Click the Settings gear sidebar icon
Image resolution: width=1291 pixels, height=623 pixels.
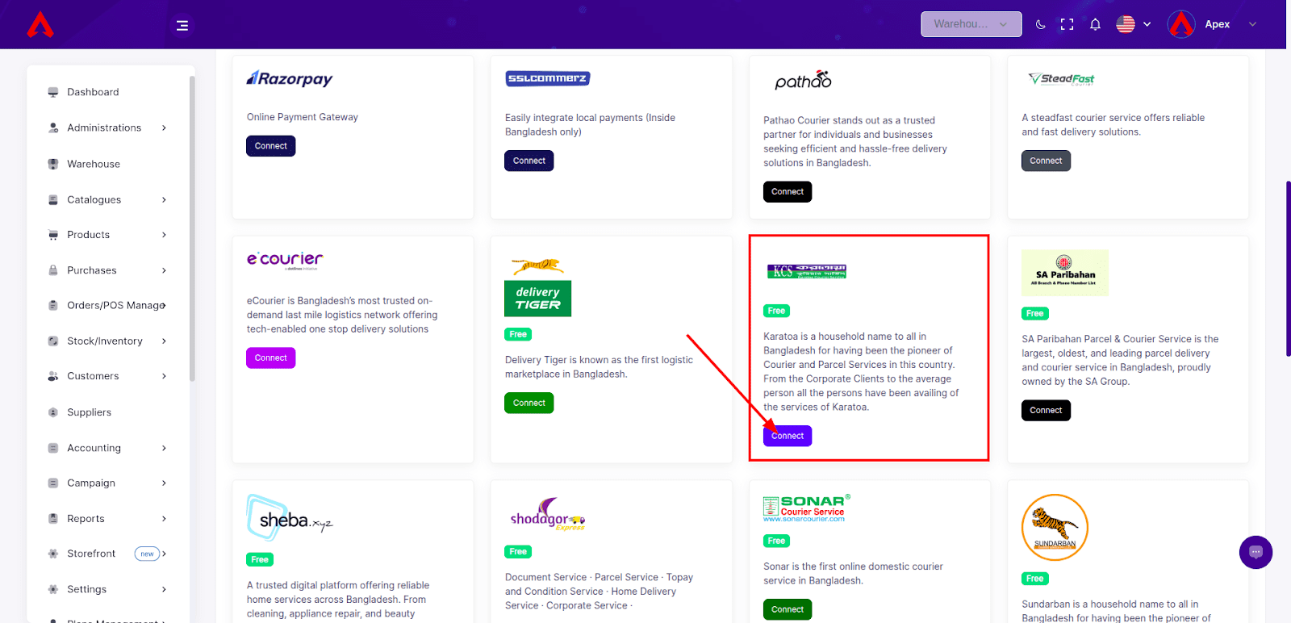[53, 589]
